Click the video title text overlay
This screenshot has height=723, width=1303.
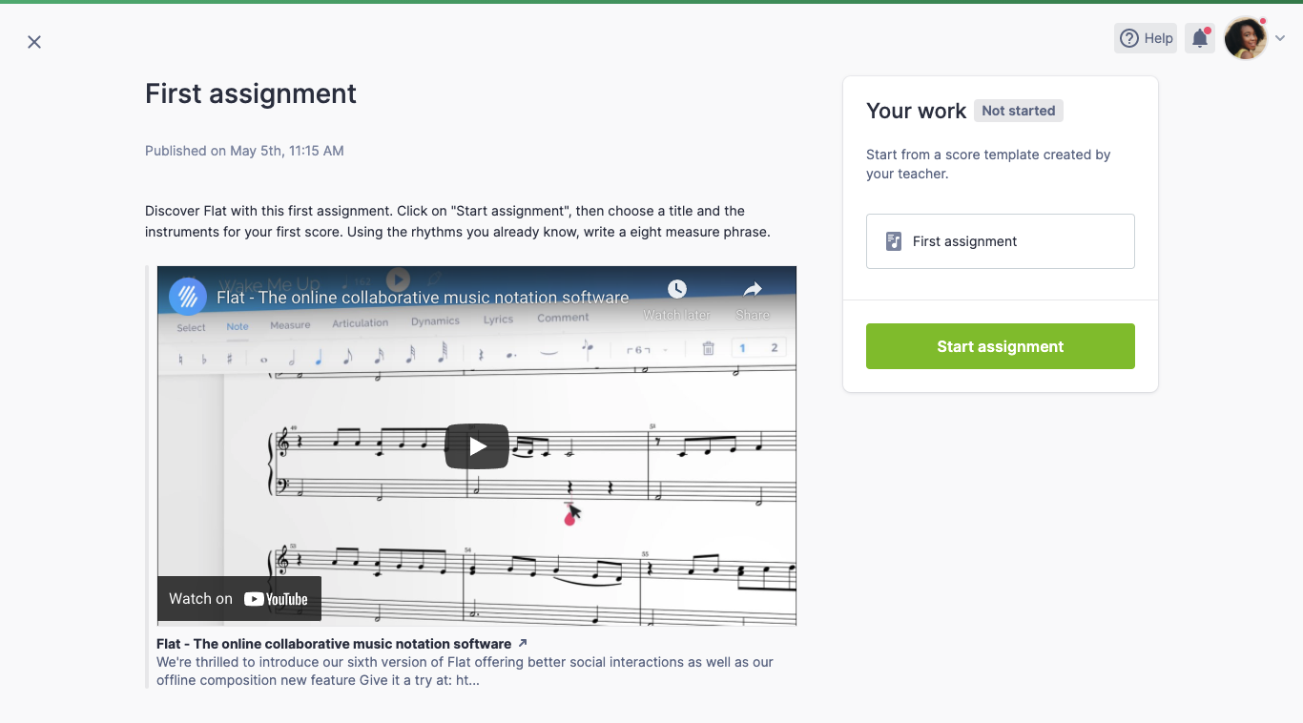coord(423,298)
